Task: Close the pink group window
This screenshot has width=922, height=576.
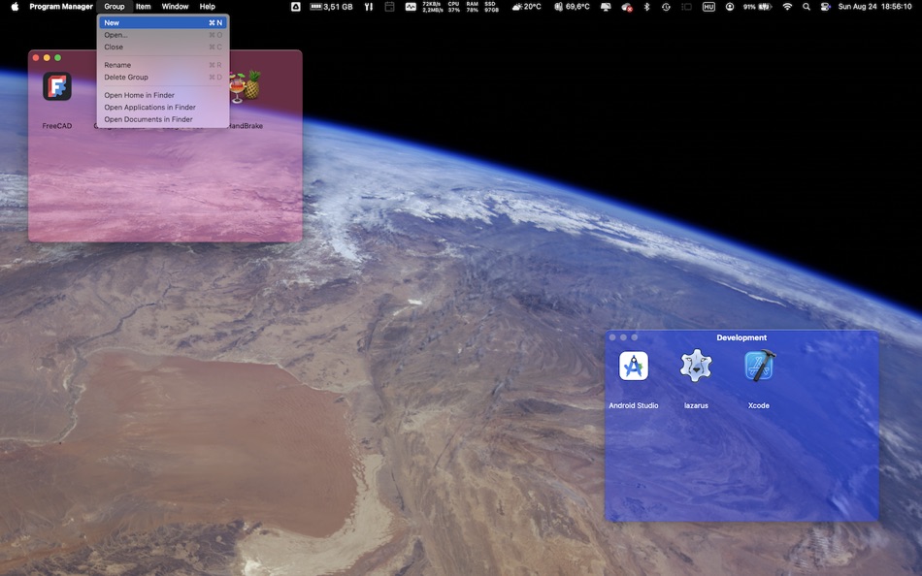Action: [x=36, y=57]
